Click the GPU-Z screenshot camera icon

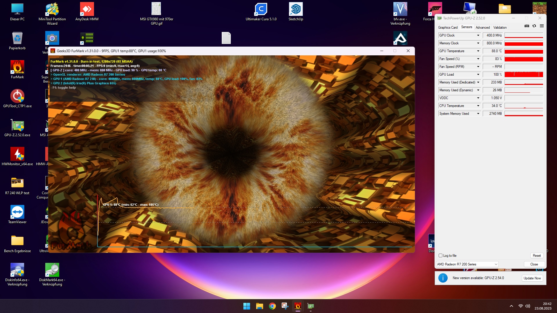tap(527, 26)
